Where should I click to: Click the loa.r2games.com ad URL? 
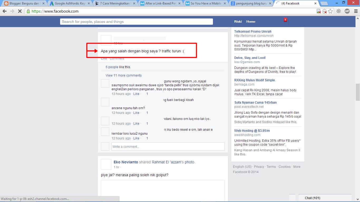[247, 62]
